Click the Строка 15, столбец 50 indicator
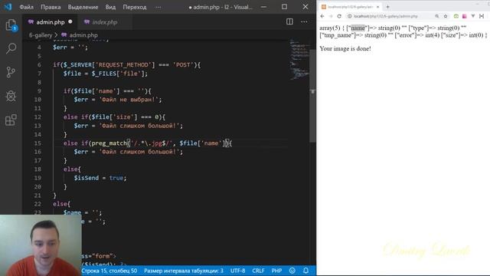This screenshot has height=276, width=490. 109,271
